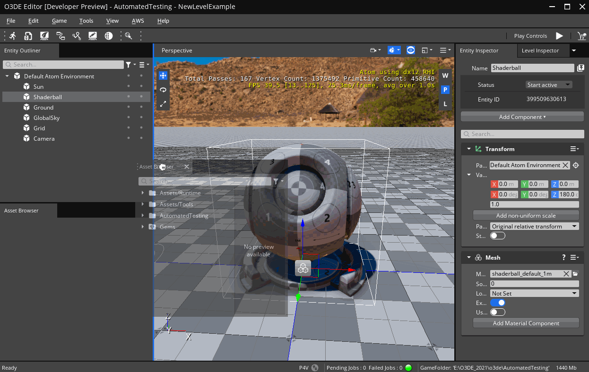This screenshot has width=589, height=372.
Task: Toggle the blue debug bug icon in viewport
Action: (392, 50)
